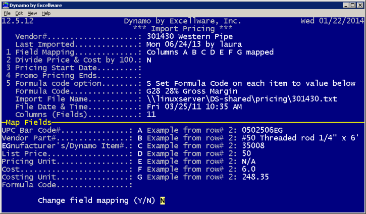Select the Vendor# value 301430 Western Pipe
Viewport: 366px width, 214px height.
click(189, 37)
